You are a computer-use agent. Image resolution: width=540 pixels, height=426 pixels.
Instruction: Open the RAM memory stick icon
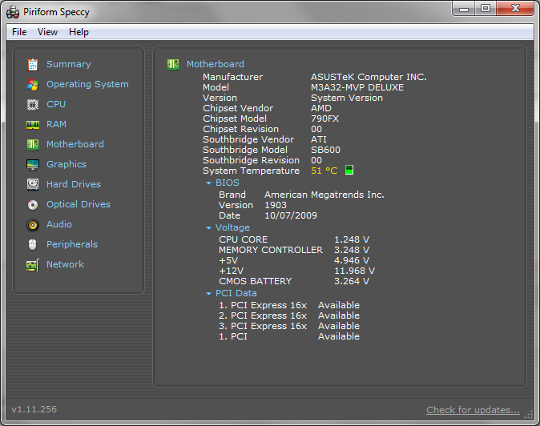tap(33, 125)
